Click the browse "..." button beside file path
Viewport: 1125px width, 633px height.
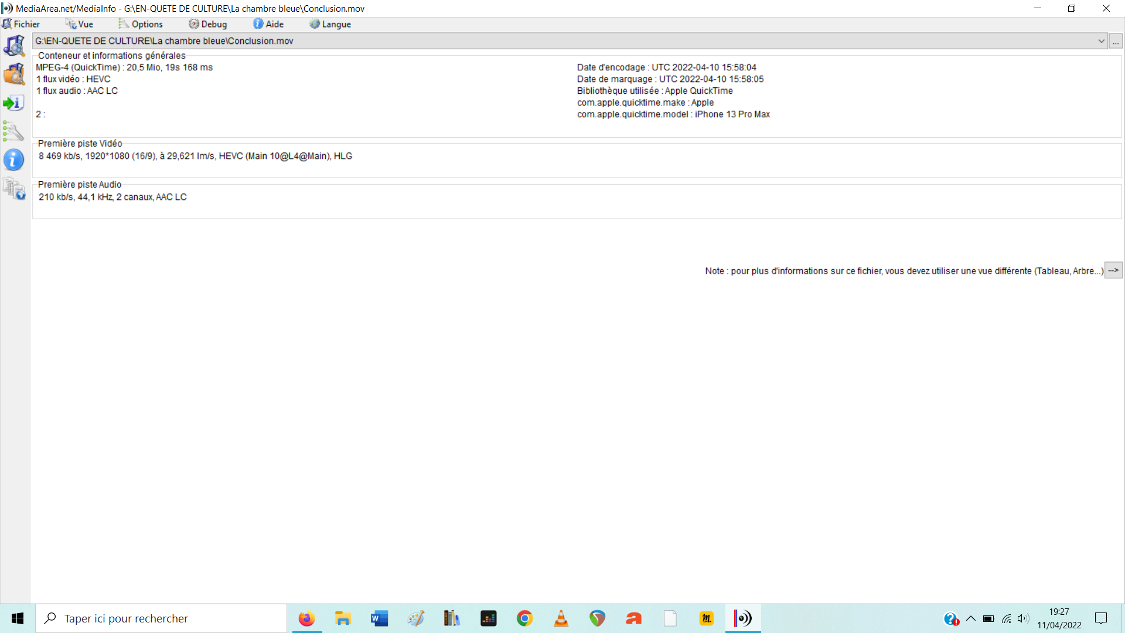[x=1116, y=41]
